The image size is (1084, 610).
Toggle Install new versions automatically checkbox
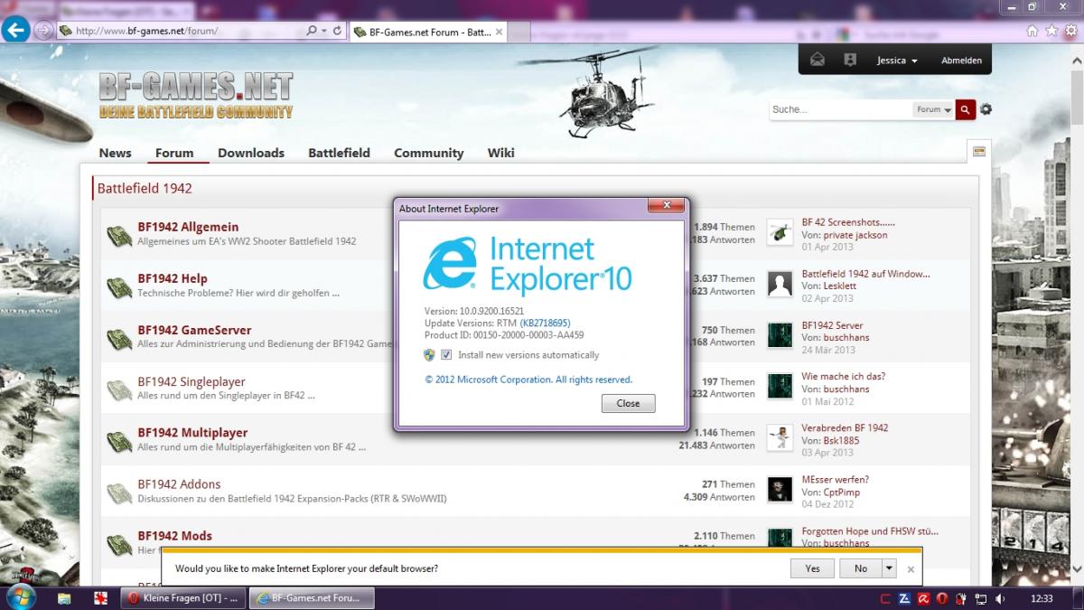(x=446, y=355)
